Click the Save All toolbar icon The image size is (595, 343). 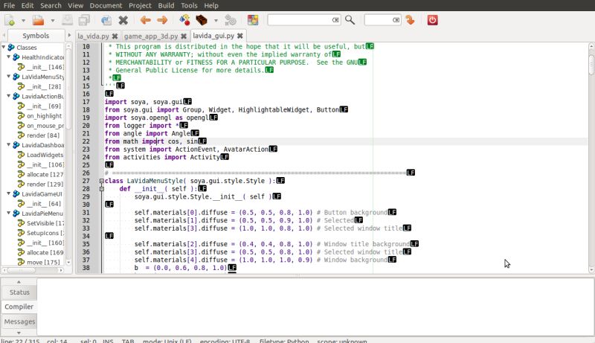click(x=84, y=20)
